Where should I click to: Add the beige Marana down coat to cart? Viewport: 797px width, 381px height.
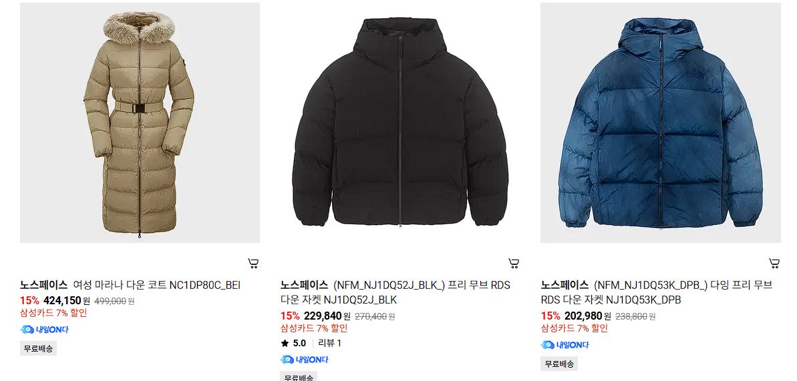[253, 263]
